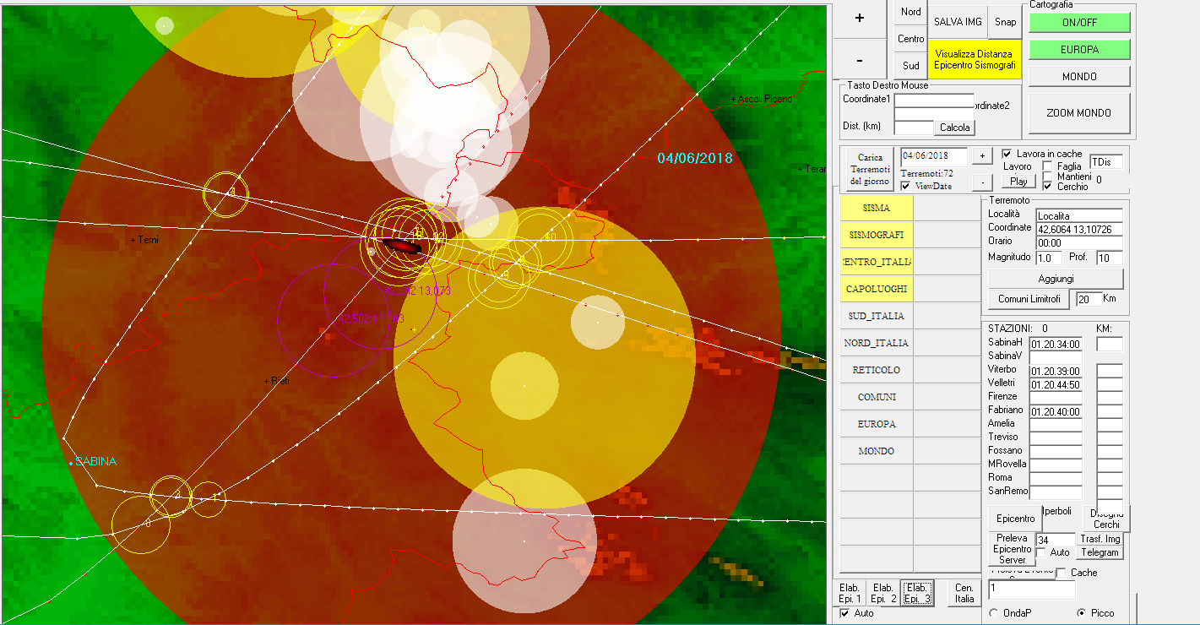Click the Prof. depth field
The width and height of the screenshot is (1200, 625).
(x=1110, y=258)
